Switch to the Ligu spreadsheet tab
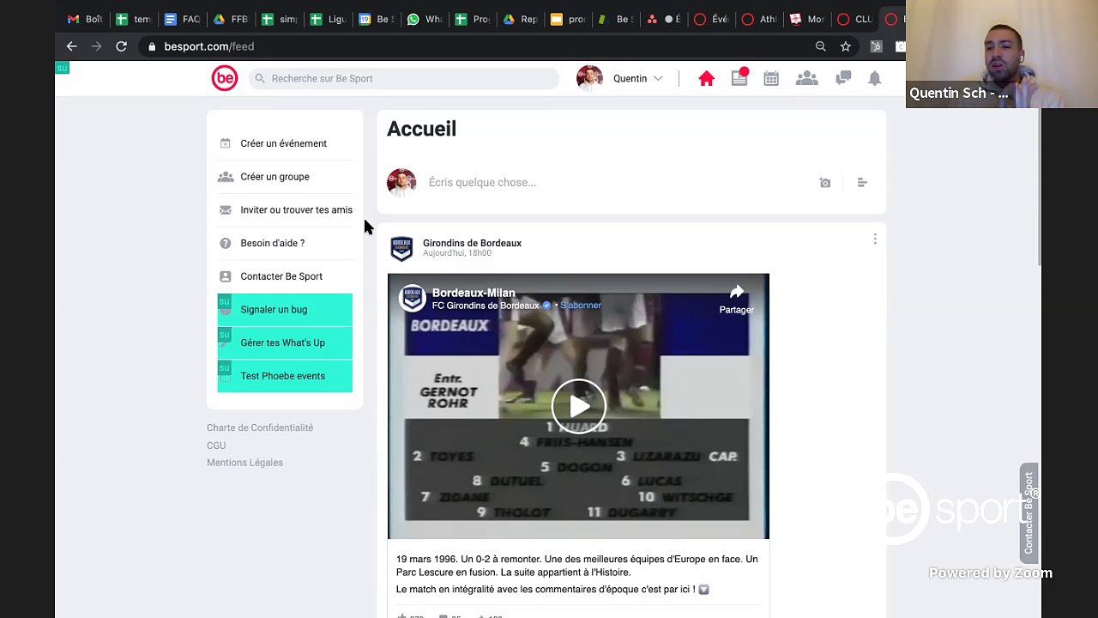Viewport: 1098px width, 618px height. (x=328, y=19)
